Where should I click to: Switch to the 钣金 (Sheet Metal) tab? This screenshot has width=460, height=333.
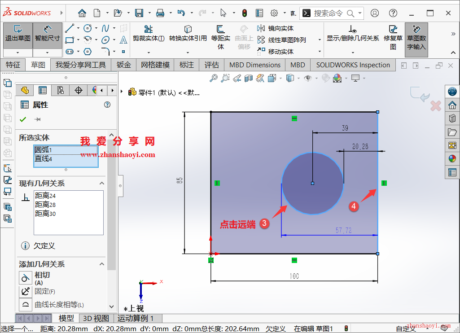123,65
